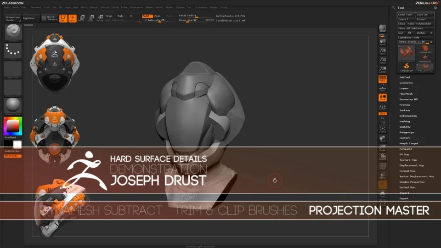The height and width of the screenshot is (248, 441).
Task: Open the Dots stroke selector
Action: click(x=13, y=51)
